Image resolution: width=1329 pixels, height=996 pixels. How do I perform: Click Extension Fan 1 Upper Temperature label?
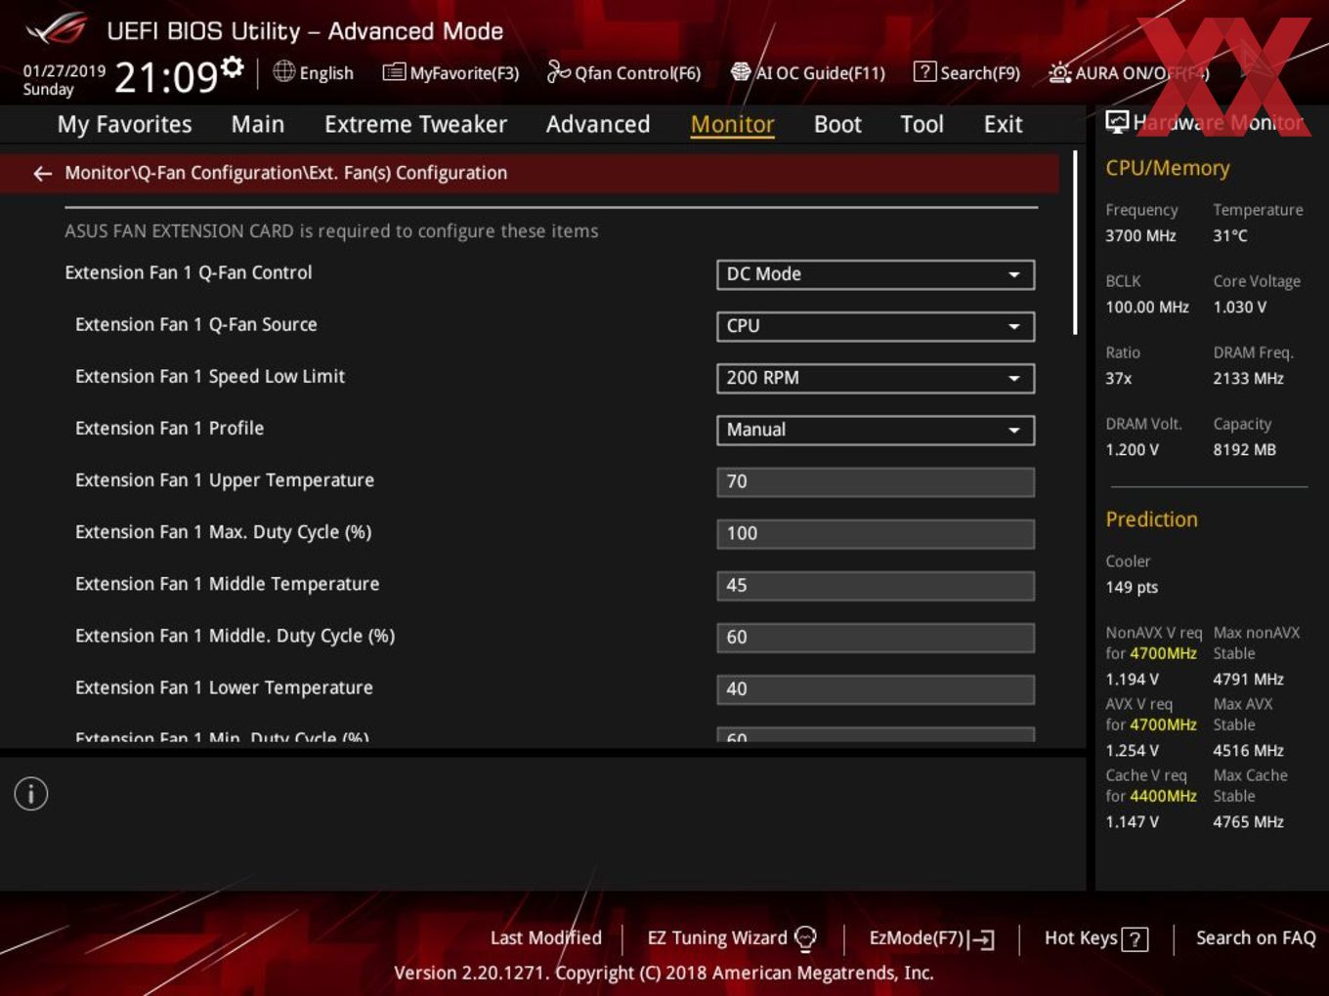tap(225, 479)
